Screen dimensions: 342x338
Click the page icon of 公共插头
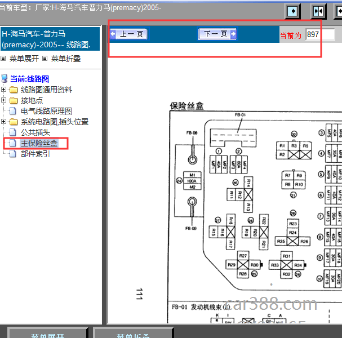[13, 132]
